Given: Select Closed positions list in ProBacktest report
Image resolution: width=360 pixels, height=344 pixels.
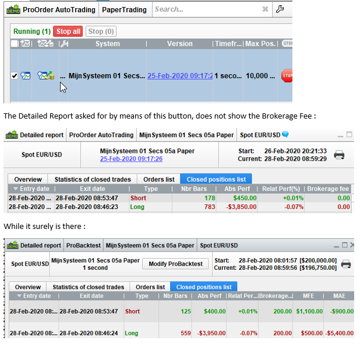Looking at the screenshot, I should [x=204, y=287].
